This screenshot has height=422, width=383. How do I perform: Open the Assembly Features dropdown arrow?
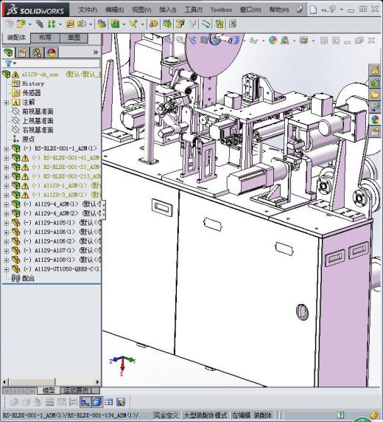click(124, 24)
